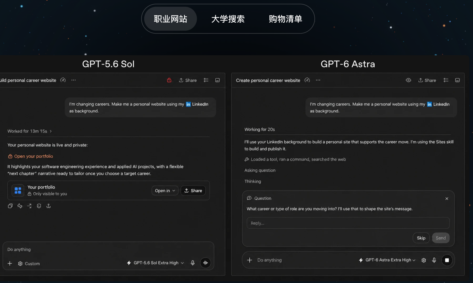Open GPT-6 Astra Extra High model dropdown
Screen dimensions: 473x283
click(387, 260)
